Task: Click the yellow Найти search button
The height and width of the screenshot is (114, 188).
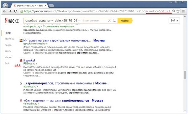Action: pos(125,21)
